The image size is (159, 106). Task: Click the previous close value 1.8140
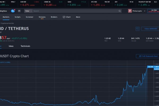[x=108, y=38]
